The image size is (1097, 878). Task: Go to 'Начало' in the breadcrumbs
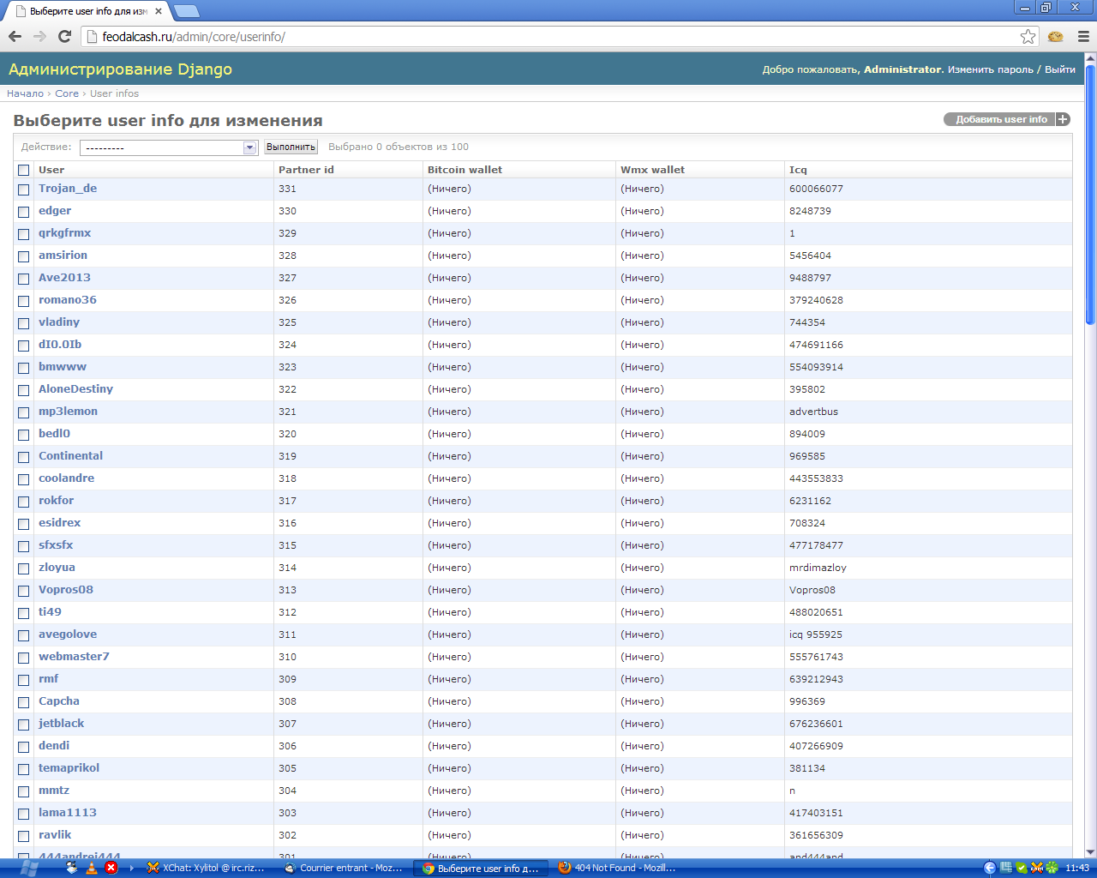(x=26, y=93)
